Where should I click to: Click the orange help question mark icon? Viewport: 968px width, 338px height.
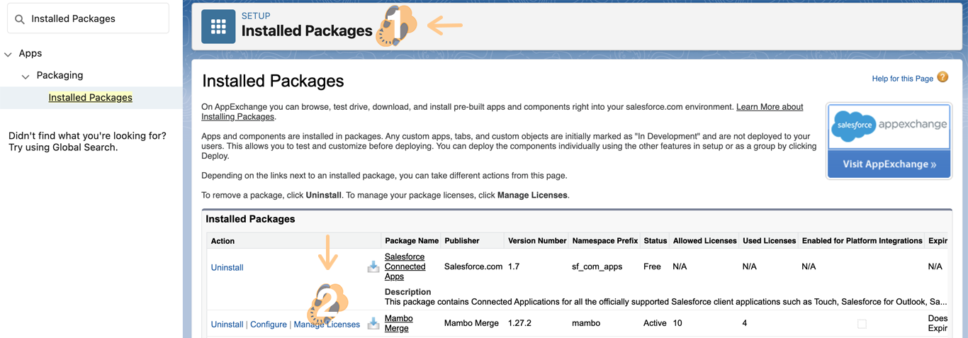point(942,77)
